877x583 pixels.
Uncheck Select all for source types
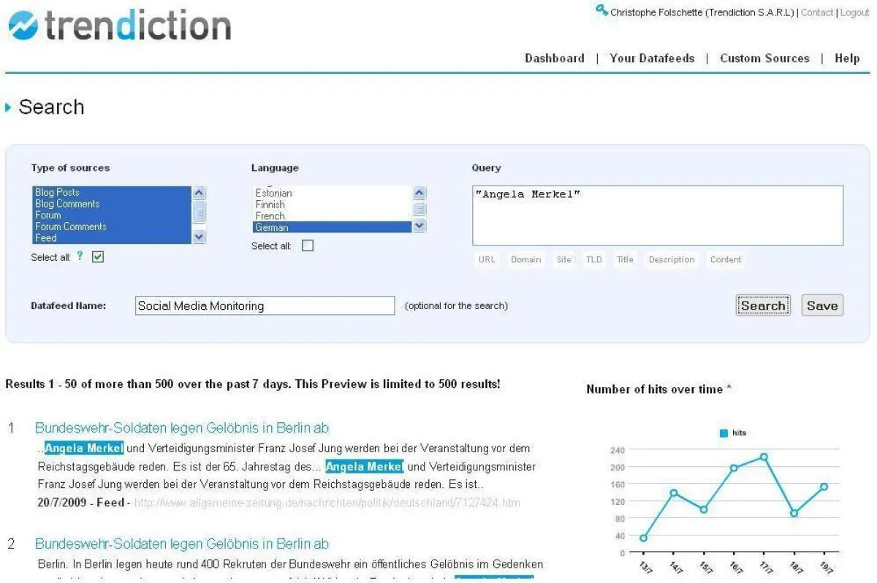coord(97,257)
